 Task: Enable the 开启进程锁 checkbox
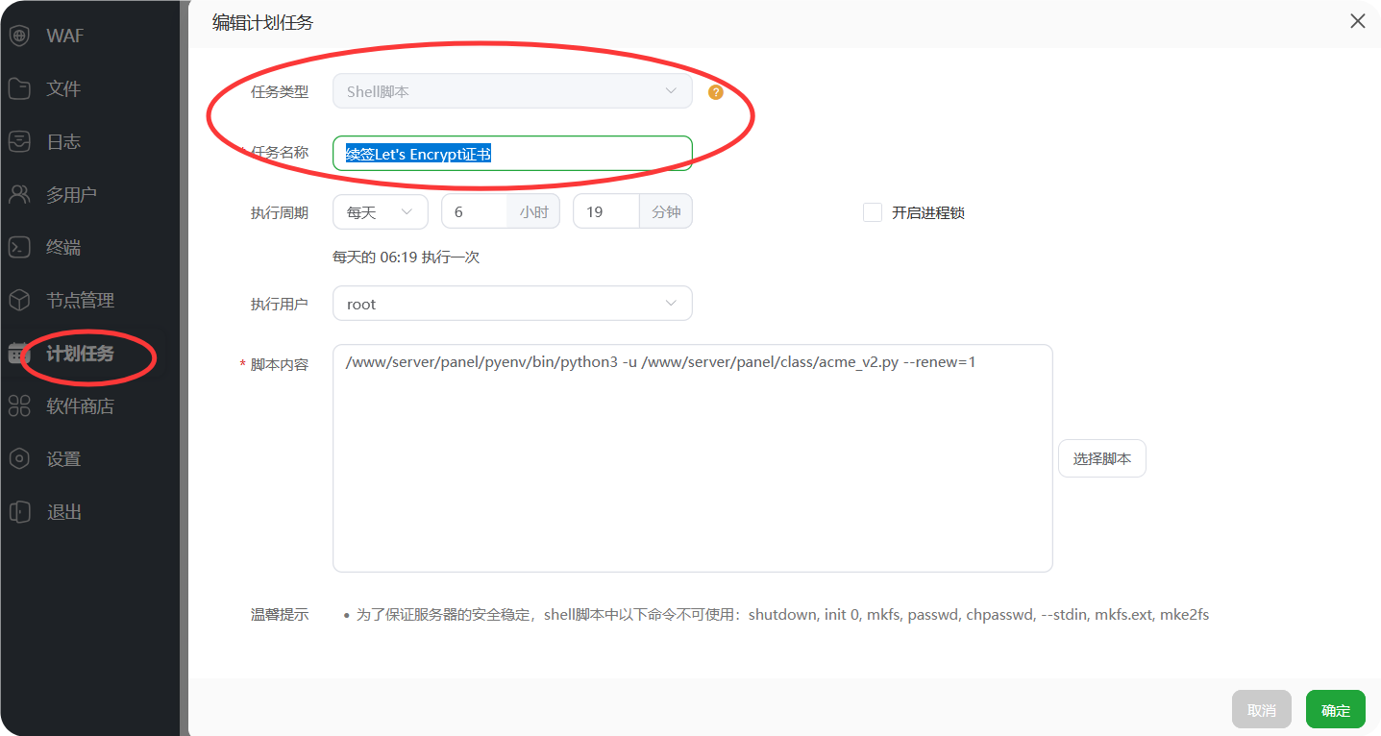coord(873,212)
